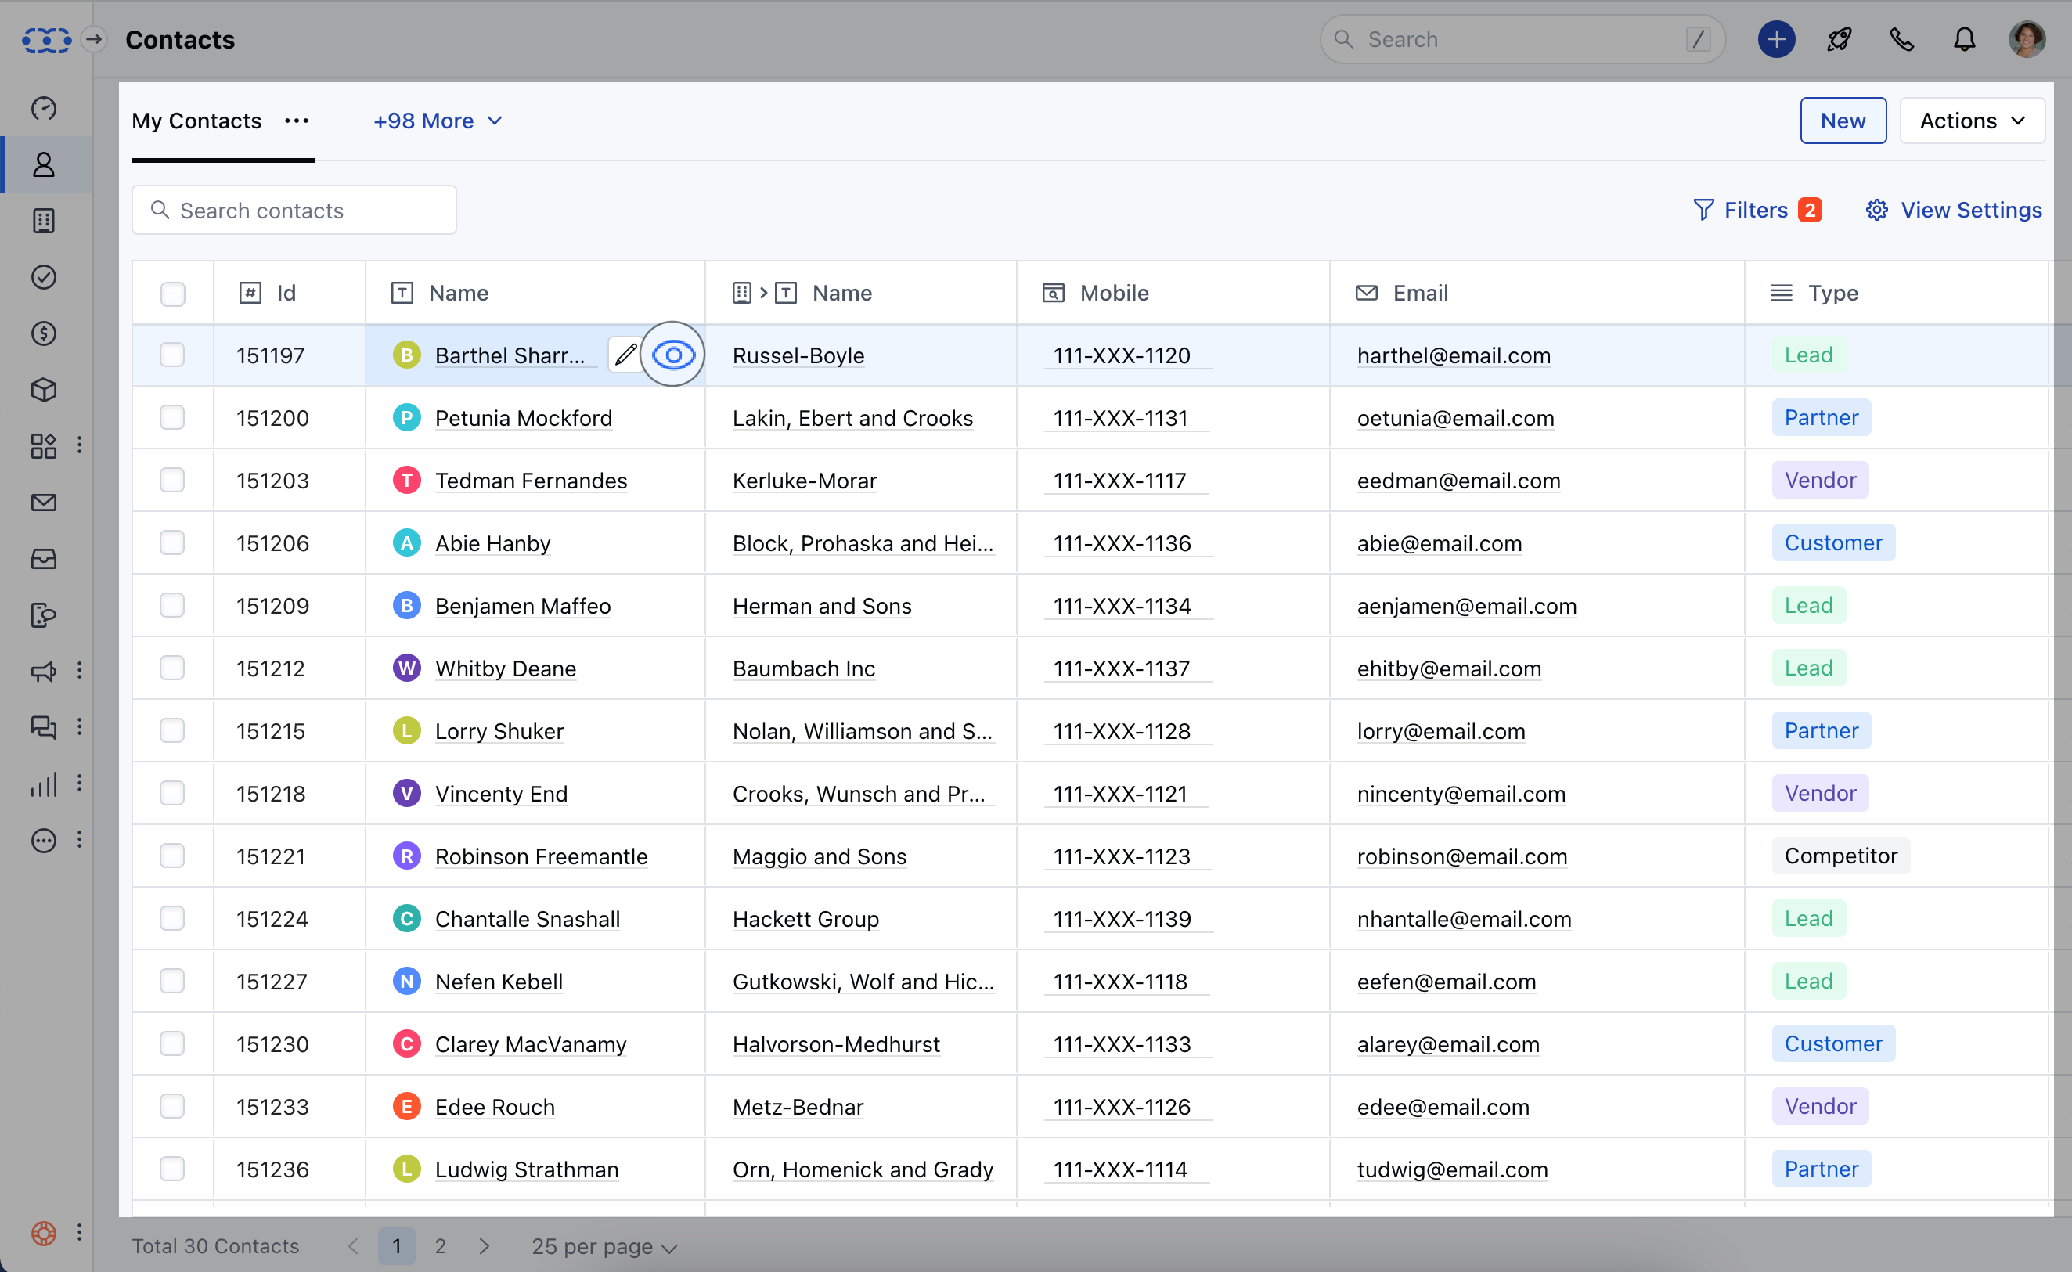Expand the +98 More views dropdown
The height and width of the screenshot is (1272, 2072).
(x=438, y=121)
